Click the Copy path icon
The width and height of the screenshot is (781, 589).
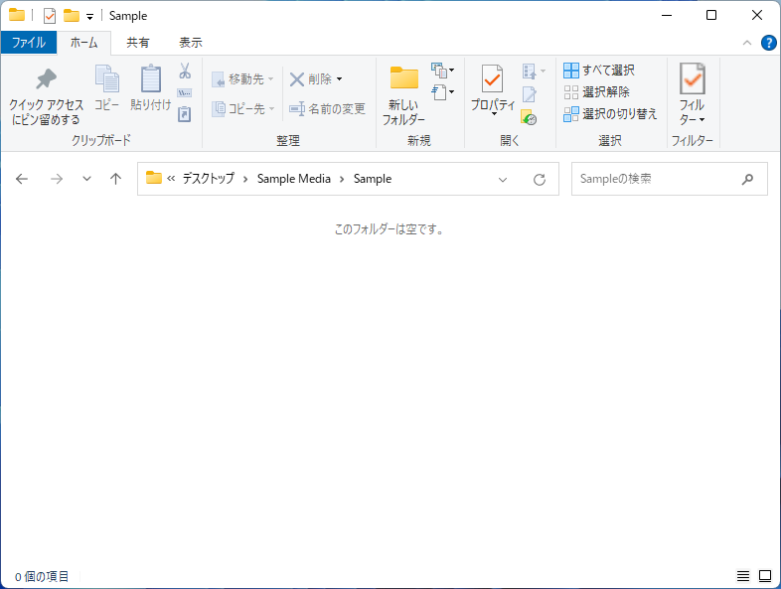tap(185, 92)
